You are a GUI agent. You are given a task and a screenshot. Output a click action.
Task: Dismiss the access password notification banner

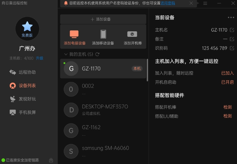point(191,3)
